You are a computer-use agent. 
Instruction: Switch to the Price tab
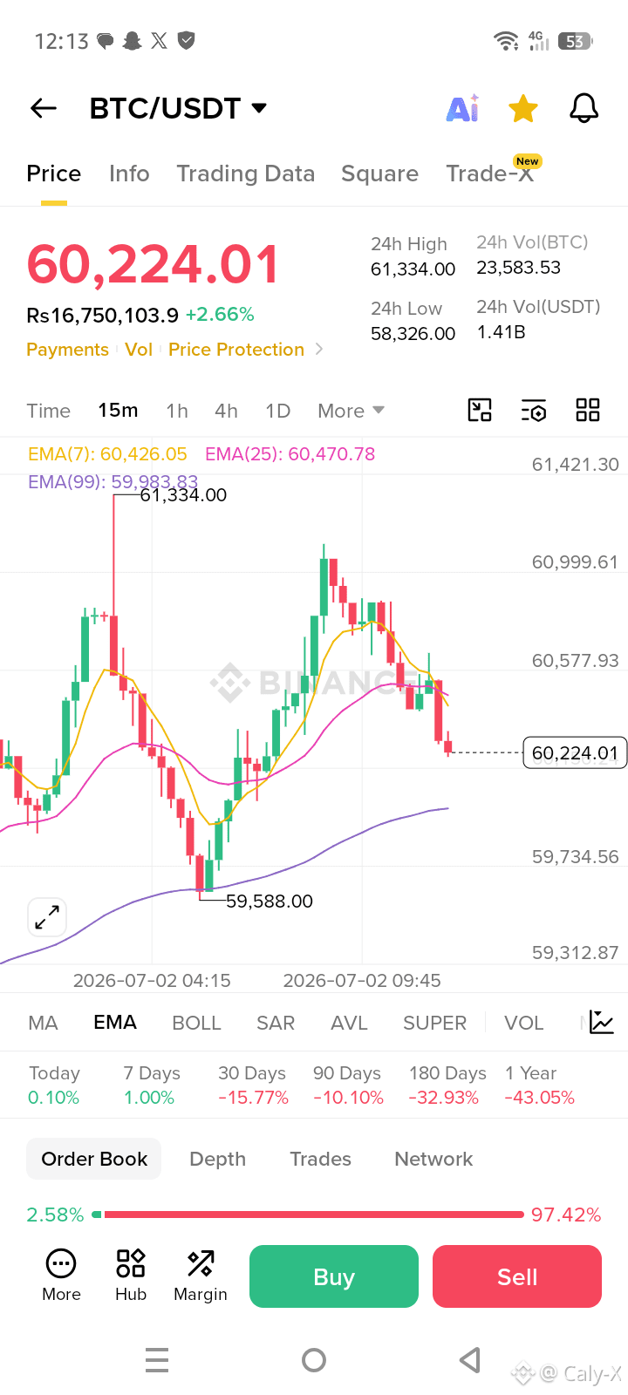[x=54, y=174]
